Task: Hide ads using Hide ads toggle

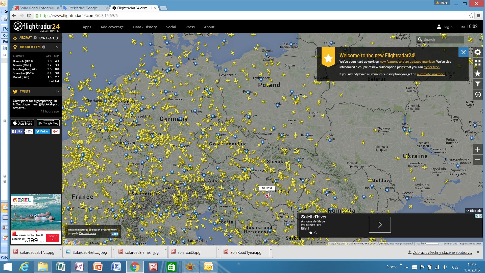Action: [474, 211]
